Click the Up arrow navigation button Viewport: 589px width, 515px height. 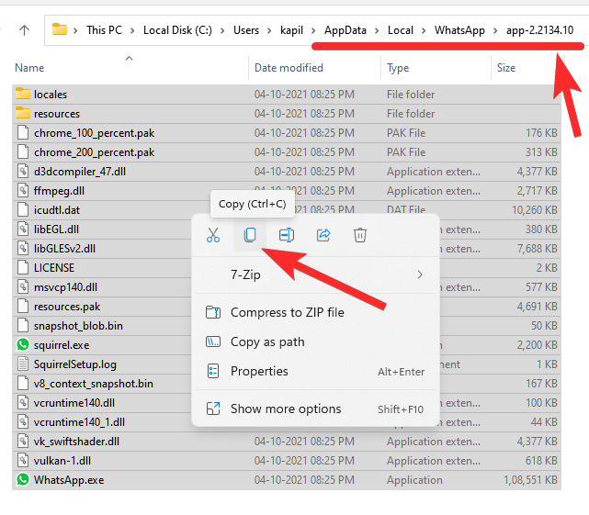24,29
